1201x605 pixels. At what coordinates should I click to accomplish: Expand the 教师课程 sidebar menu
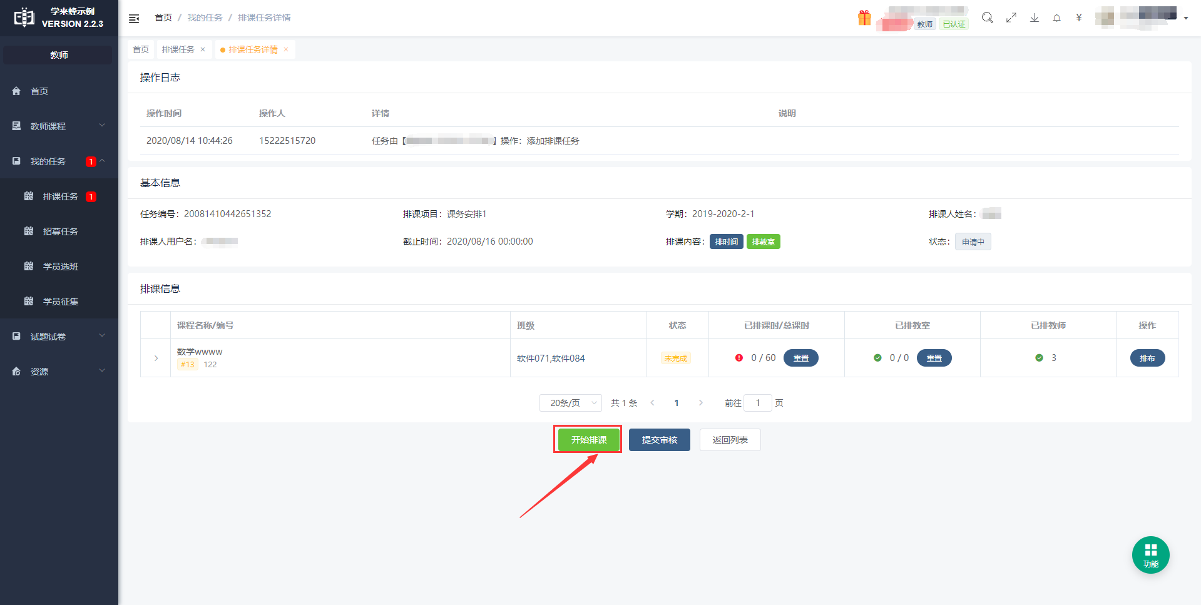point(59,126)
